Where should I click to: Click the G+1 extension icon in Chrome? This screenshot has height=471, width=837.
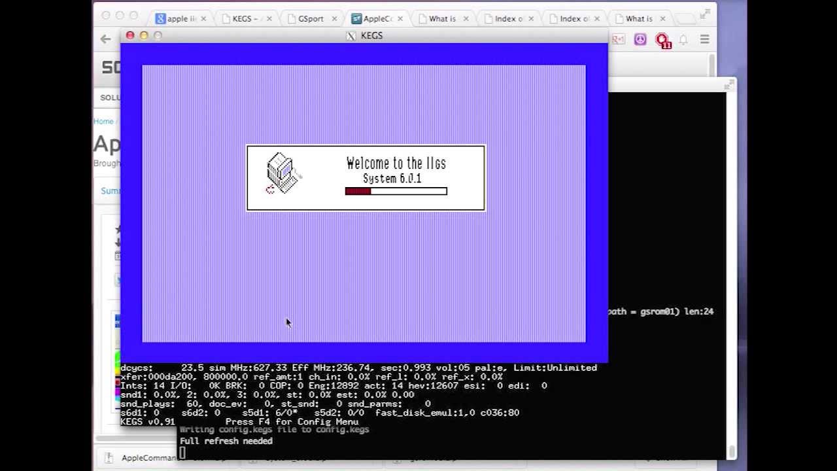618,39
